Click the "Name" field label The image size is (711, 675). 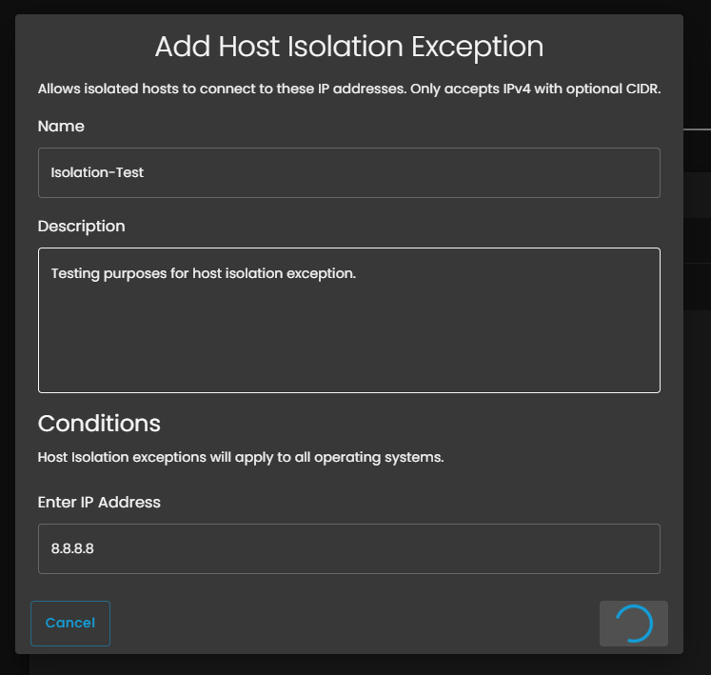pos(61,126)
